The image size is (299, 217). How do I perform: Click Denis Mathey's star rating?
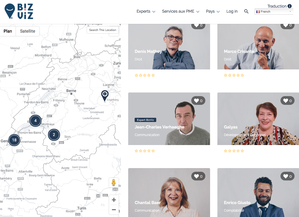click(145, 75)
